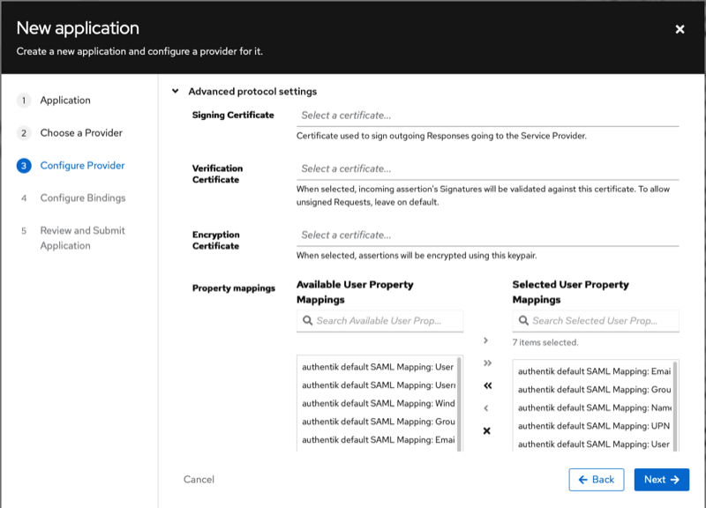The height and width of the screenshot is (508, 706).
Task: Select available SAML Mapping 'Wind'
Action: pos(378,404)
